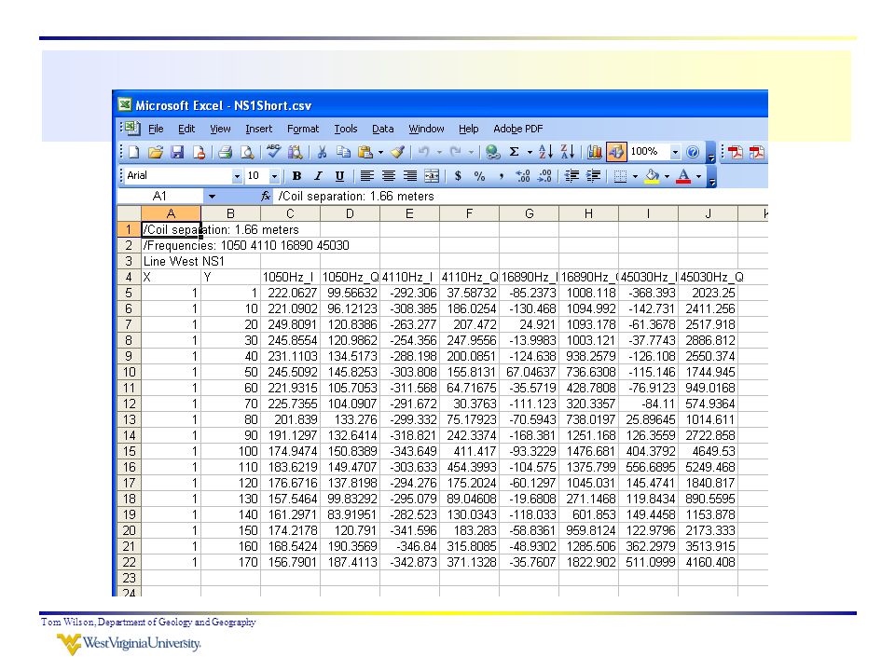Apply Percent Style icon
This screenshot has width=895, height=671.
[479, 176]
